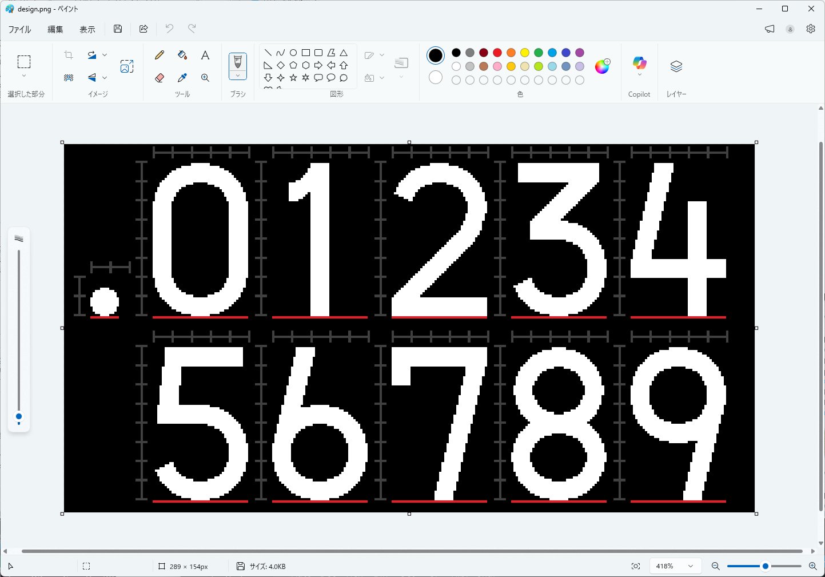The width and height of the screenshot is (825, 577).
Task: Click the horizontal scrollbar
Action: click(412, 551)
